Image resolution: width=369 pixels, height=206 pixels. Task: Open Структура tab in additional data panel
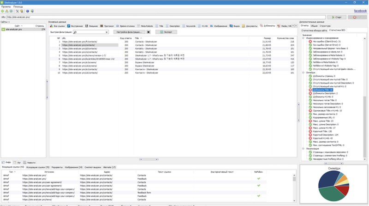[x=325, y=26]
